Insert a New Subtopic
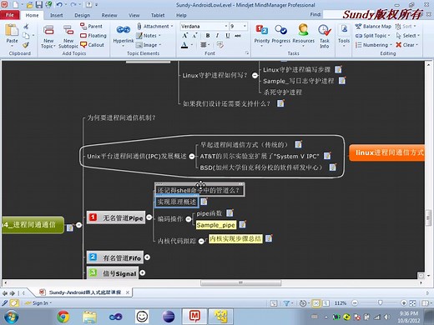The height and width of the screenshot is (325, 434). tap(68, 37)
